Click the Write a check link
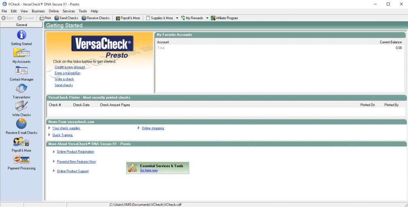 [64, 79]
